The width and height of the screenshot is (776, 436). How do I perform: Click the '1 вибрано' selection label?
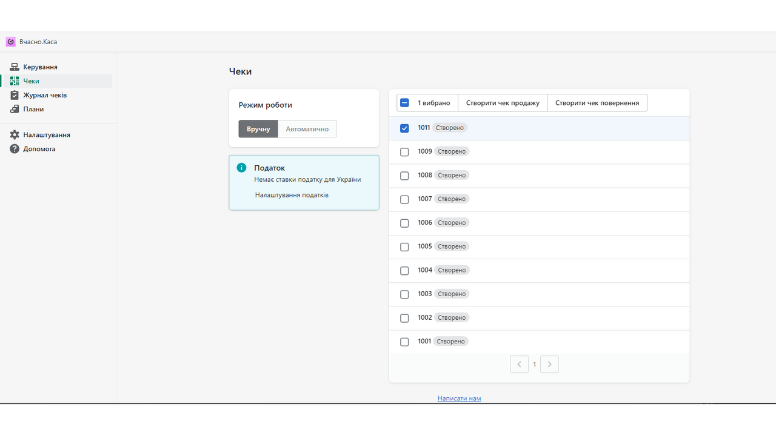point(434,103)
